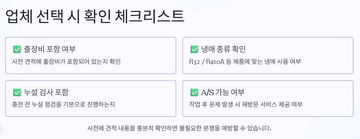360x139 pixels.
Task: Click the 재방문 서비스 제공 여부 description
Action: pos(246,105)
